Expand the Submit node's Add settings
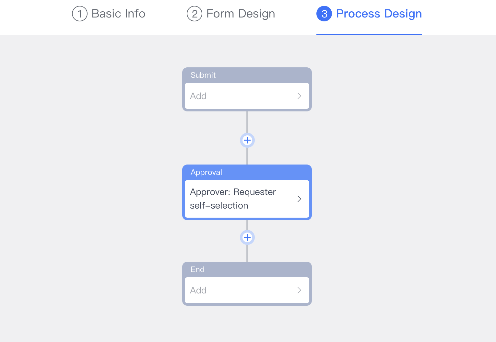496x342 pixels. [x=246, y=96]
